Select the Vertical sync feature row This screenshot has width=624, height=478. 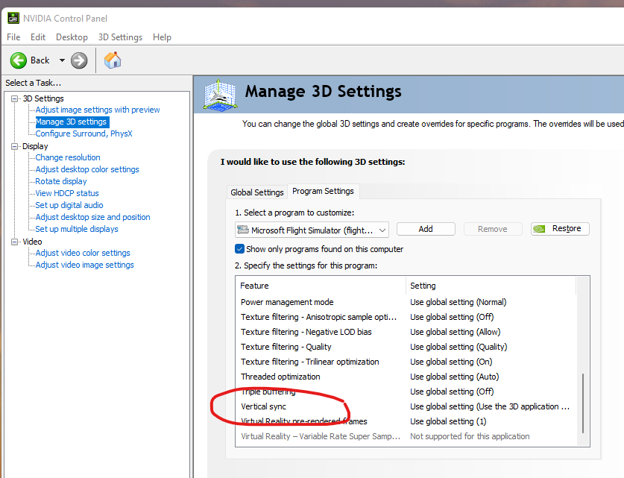405,406
